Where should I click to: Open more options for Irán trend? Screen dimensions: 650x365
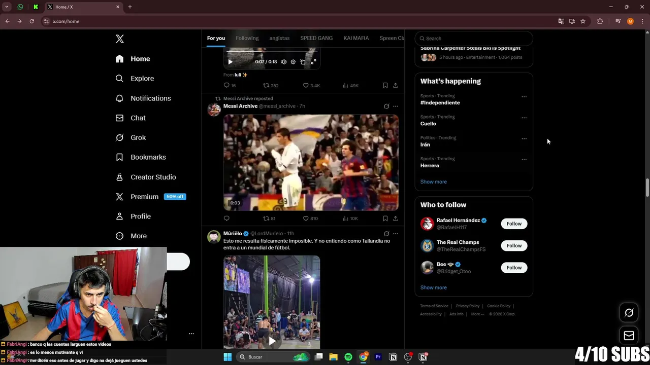coord(524,138)
